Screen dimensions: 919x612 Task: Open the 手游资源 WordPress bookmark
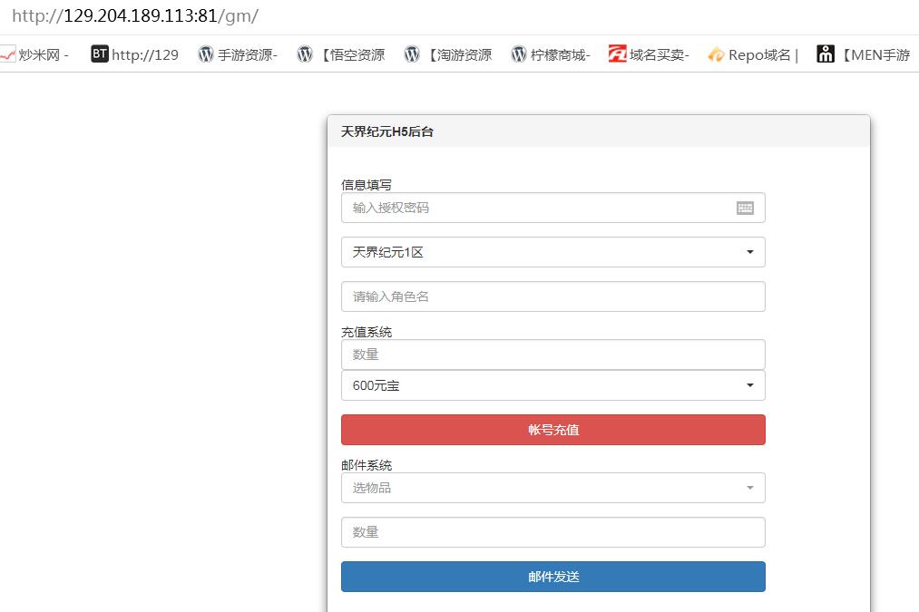click(238, 54)
